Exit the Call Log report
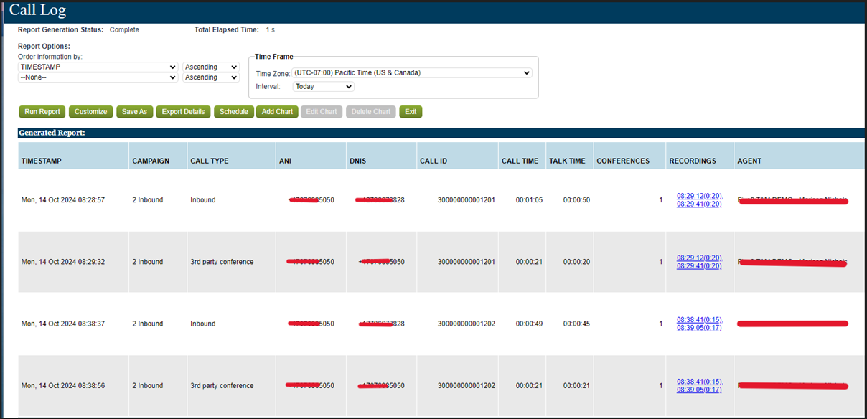This screenshot has width=867, height=419. [x=411, y=112]
